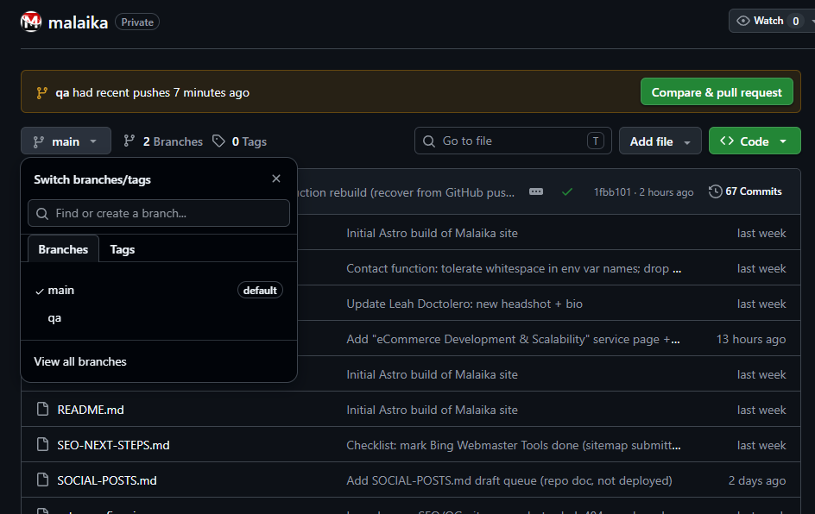Viewport: 815px width, 514px height.
Task: Click the magnifier icon in Go to file
Action: coord(429,141)
